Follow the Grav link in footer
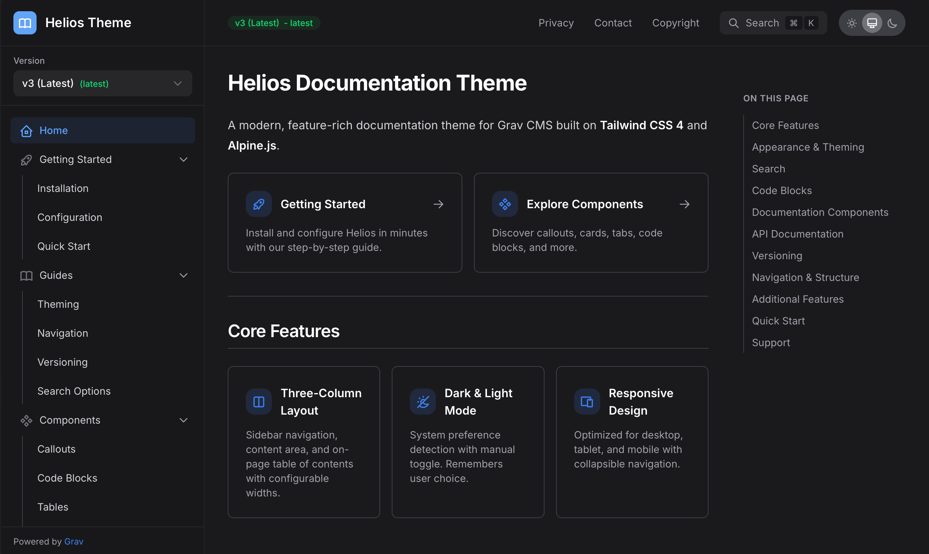929x554 pixels. [73, 541]
